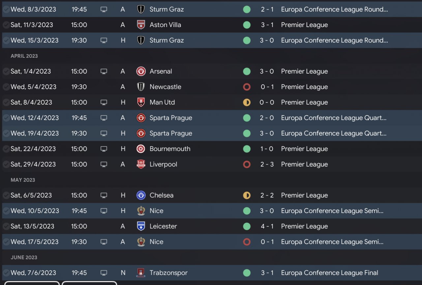Screen dimensions: 422x285
Task: Click the TV icon for the Trabzonspor final
Action: (104, 273)
